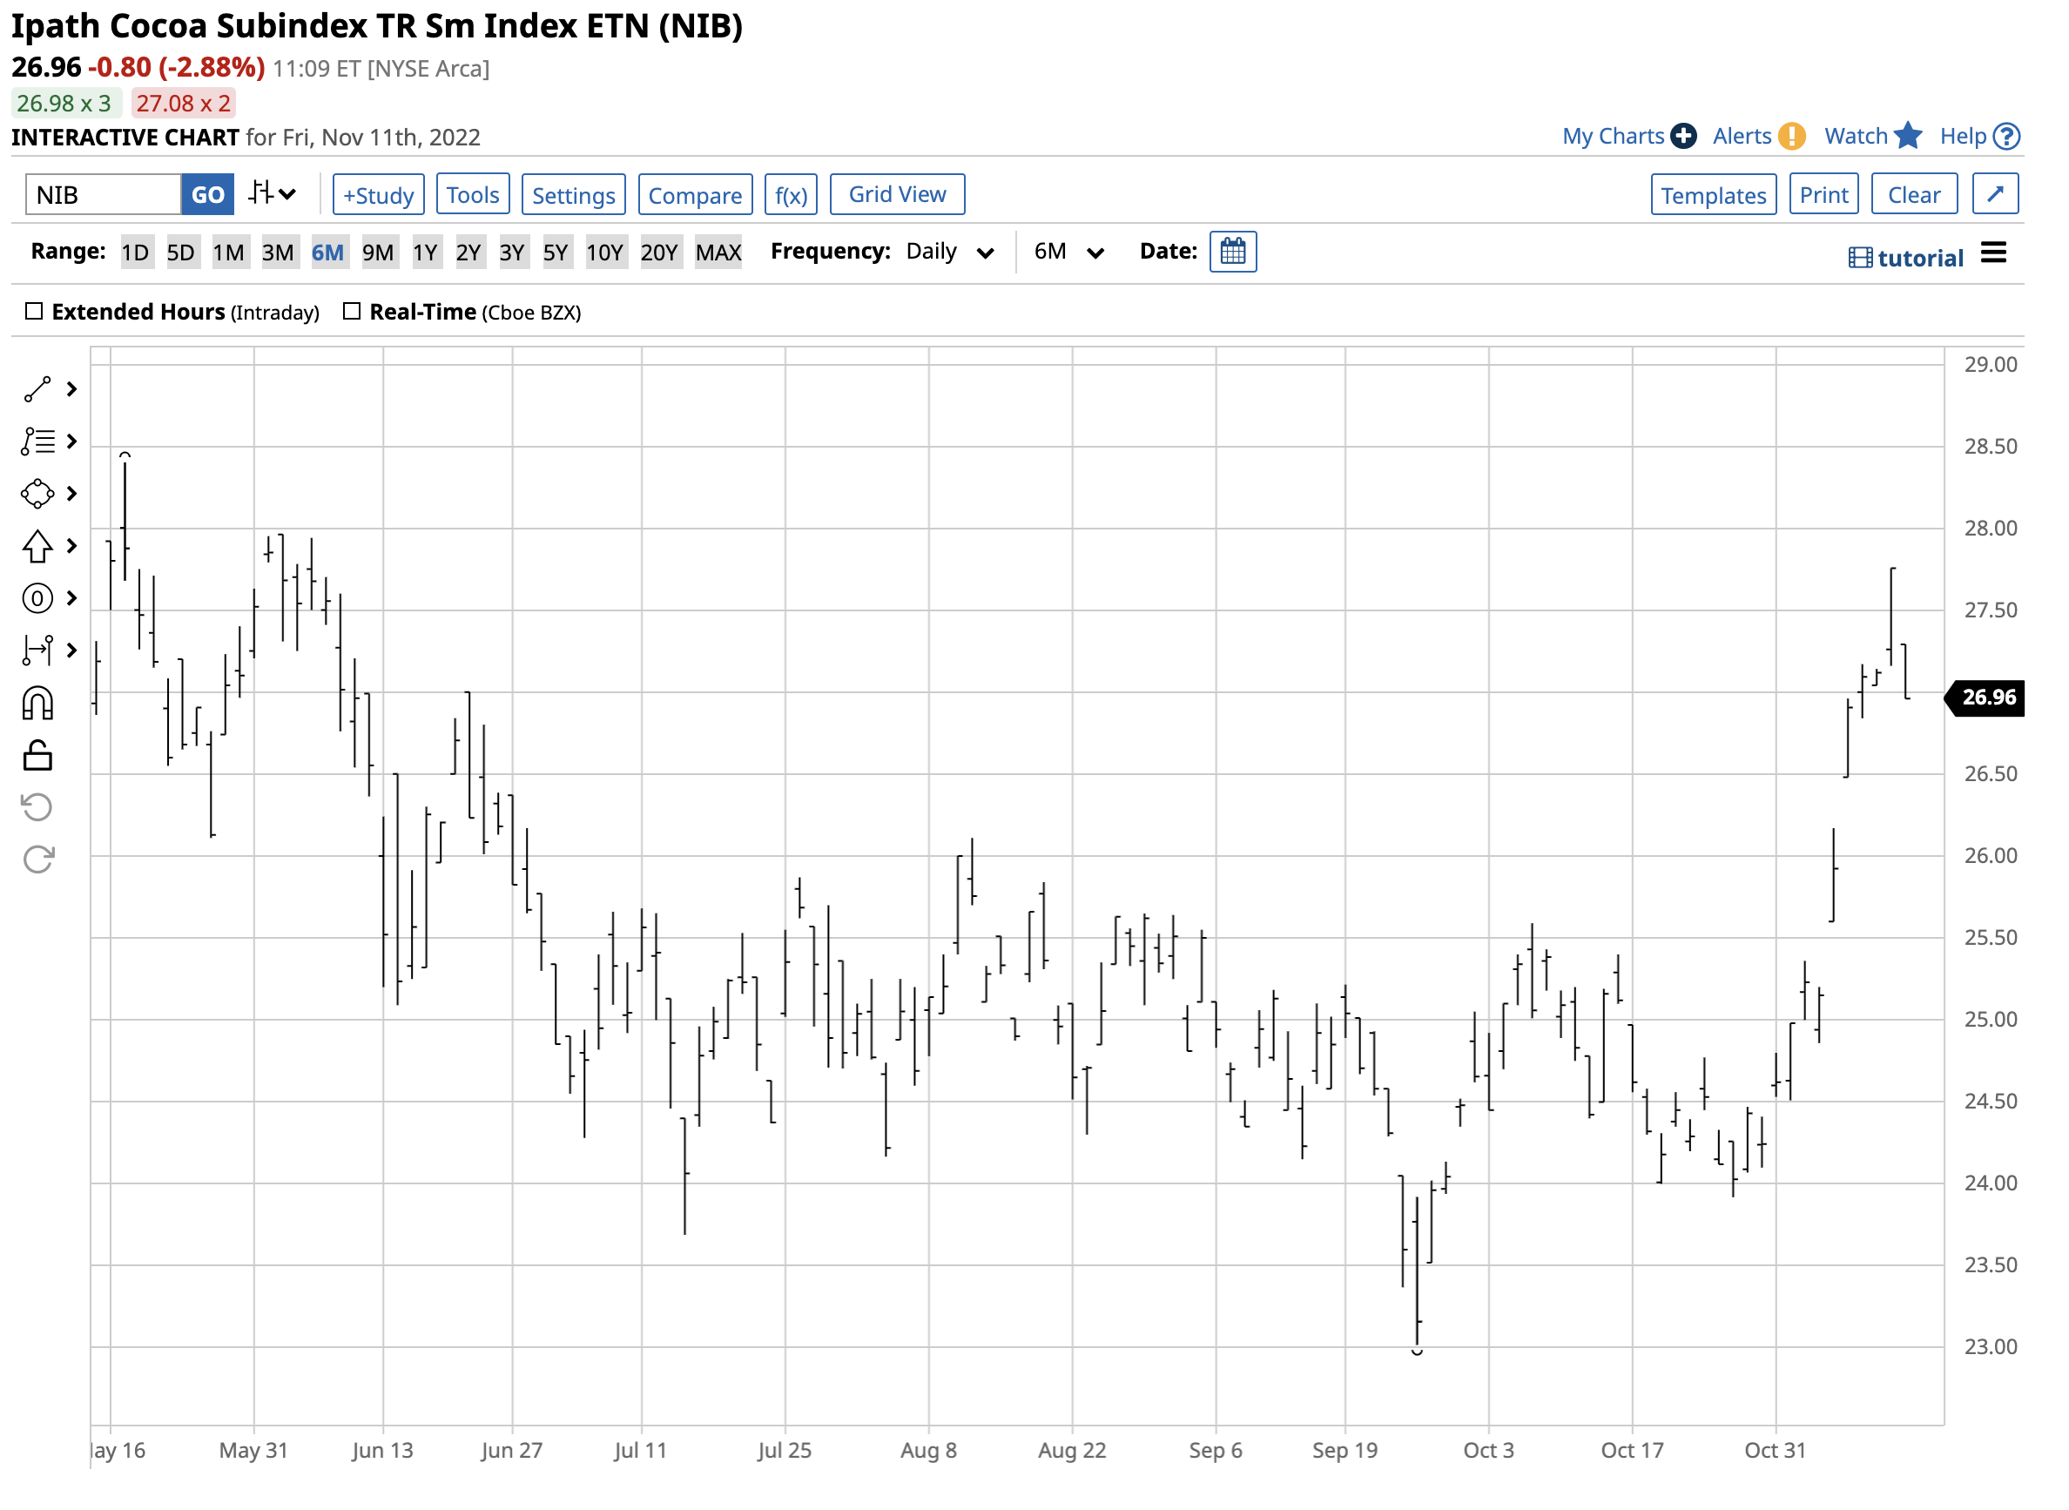Viewport: 2069px width, 1510px height.
Task: Open the date calendar picker icon
Action: (1232, 252)
